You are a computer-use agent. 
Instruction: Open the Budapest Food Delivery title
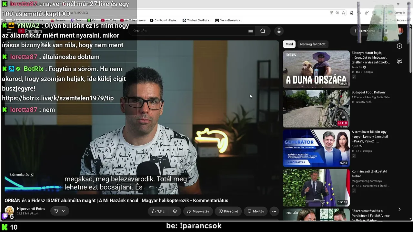click(x=368, y=92)
